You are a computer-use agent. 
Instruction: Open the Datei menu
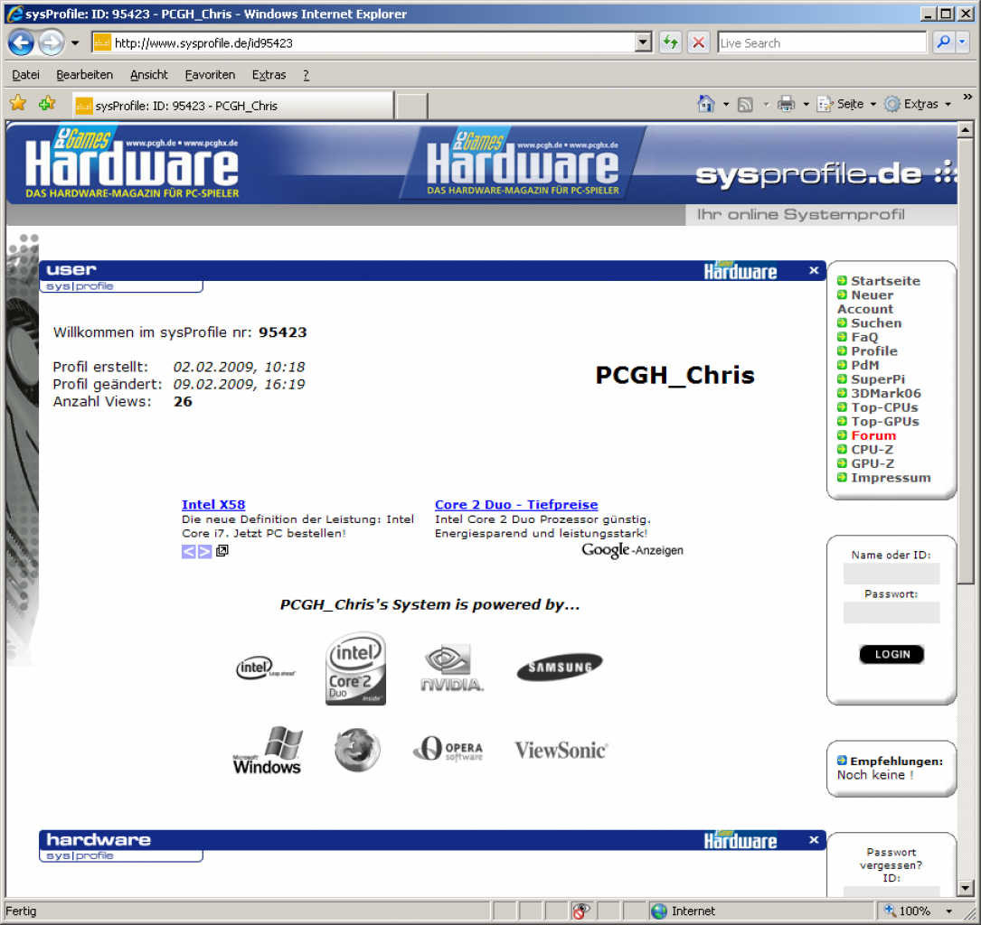(25, 74)
